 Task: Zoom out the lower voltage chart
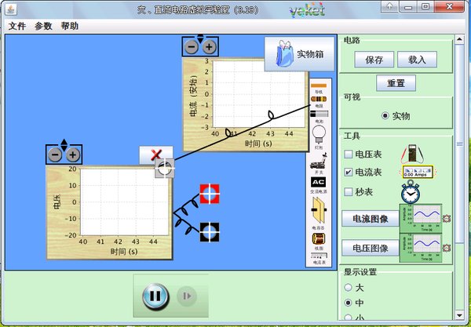(x=55, y=155)
